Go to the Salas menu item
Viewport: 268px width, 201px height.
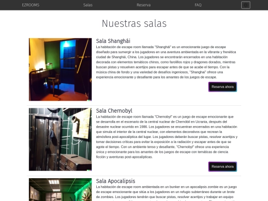coord(88,5)
